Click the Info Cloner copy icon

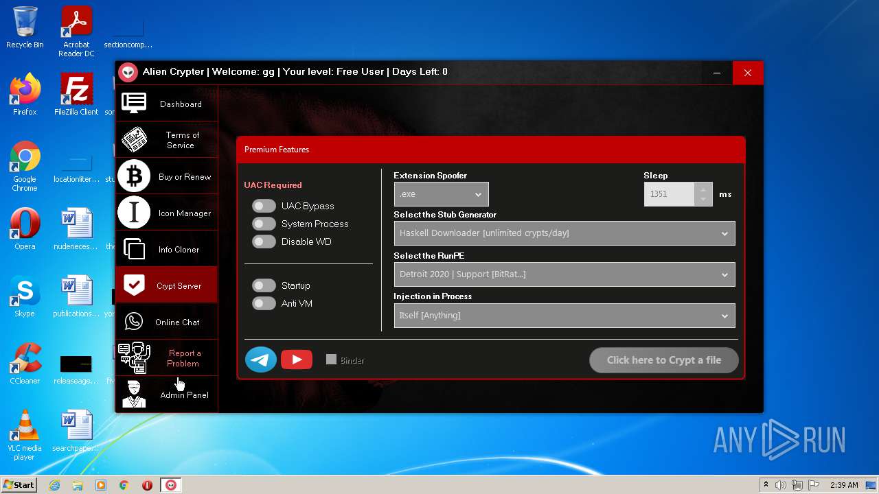click(x=134, y=249)
